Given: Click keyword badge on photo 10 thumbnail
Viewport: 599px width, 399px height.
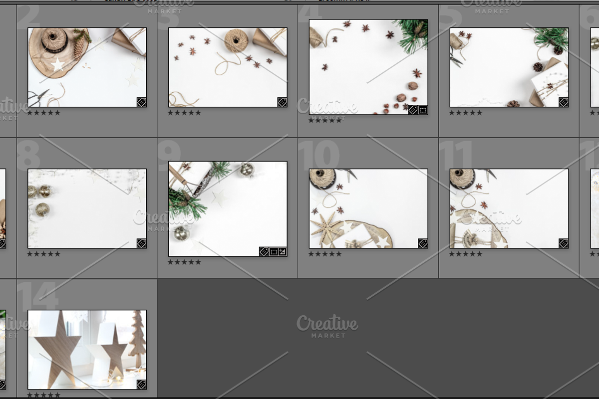Looking at the screenshot, I should coord(423,243).
